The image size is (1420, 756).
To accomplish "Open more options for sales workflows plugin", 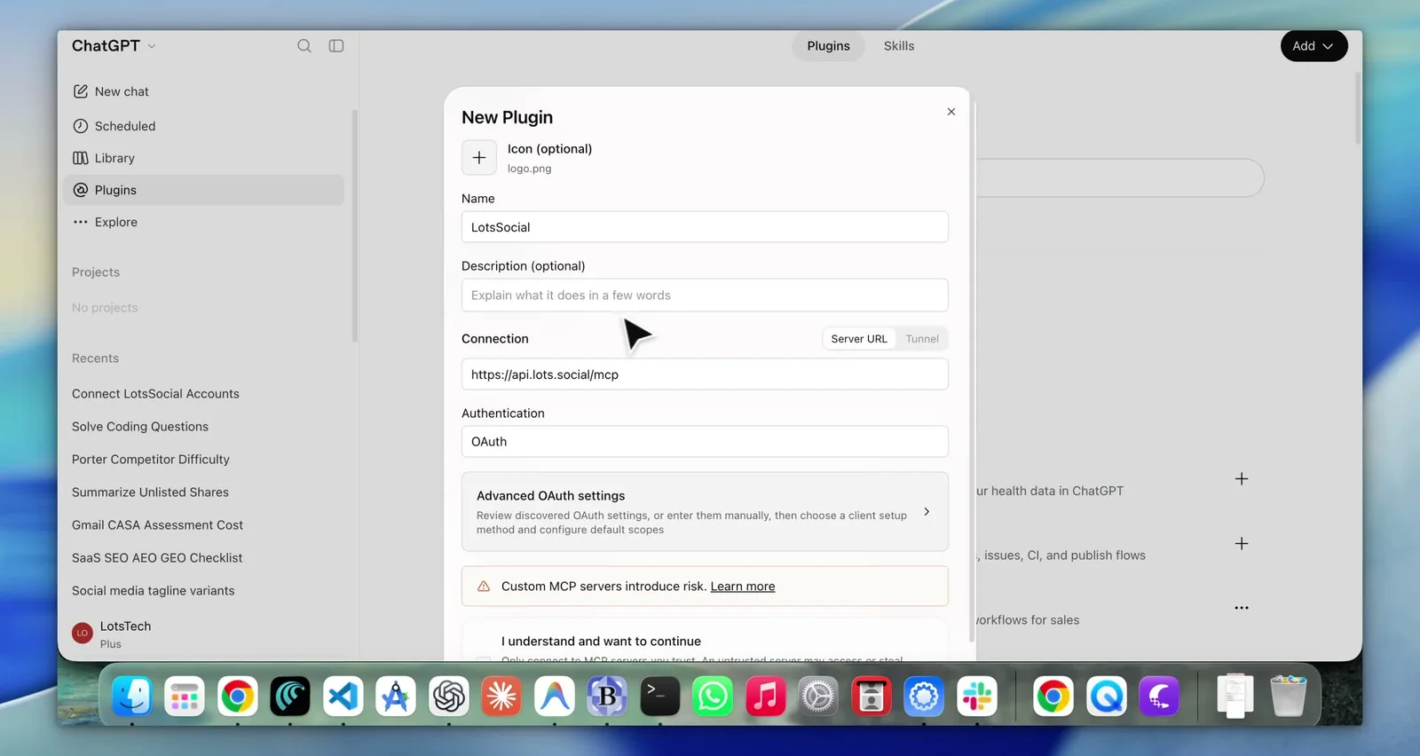I will click(1242, 608).
